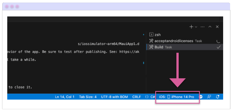
Task: Click the curly braces language status icon
Action: tap(147, 97)
